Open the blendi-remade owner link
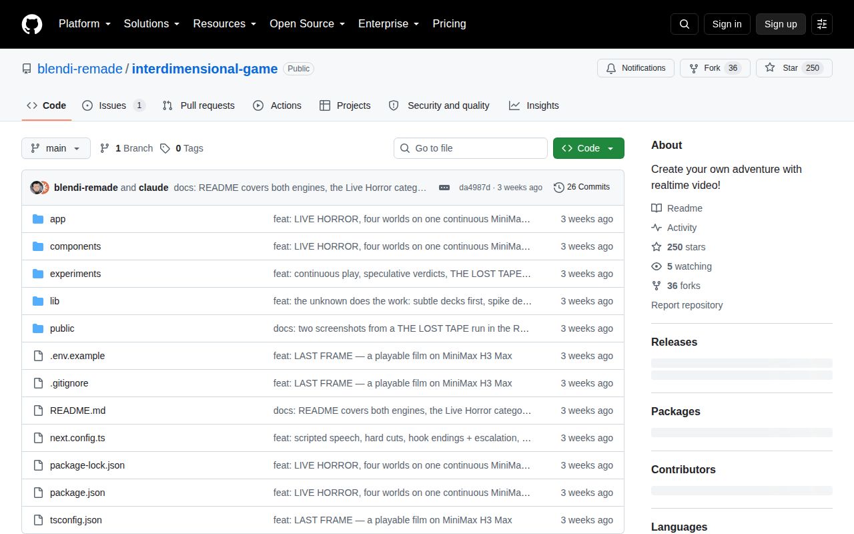This screenshot has width=854, height=534. pos(80,69)
